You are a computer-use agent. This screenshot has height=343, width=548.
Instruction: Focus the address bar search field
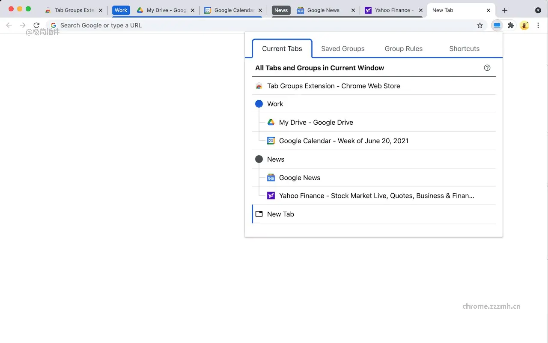[x=257, y=25]
